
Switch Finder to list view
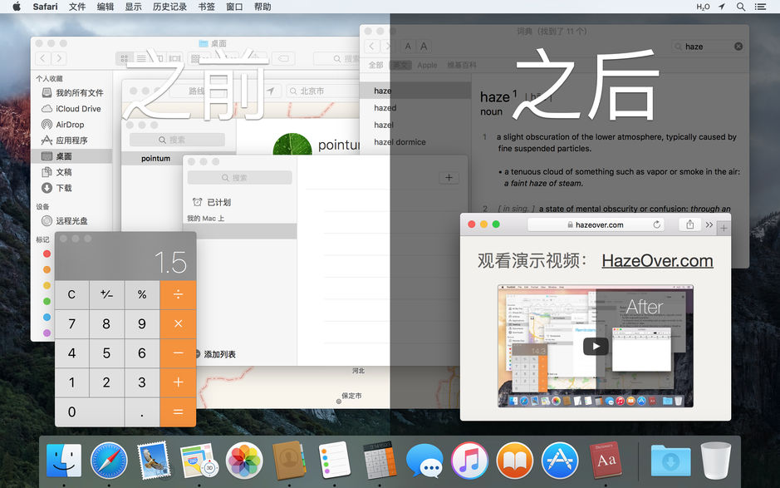(143, 57)
